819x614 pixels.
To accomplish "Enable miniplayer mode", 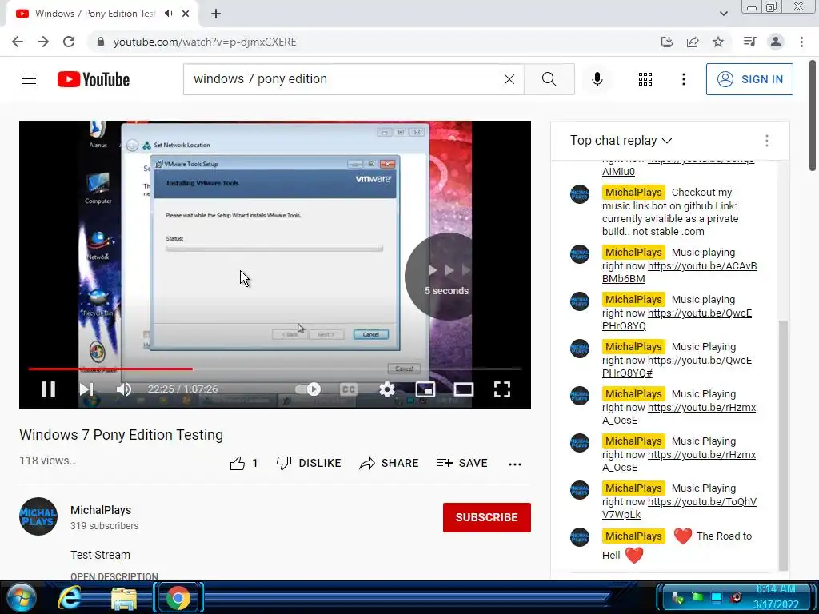I will coord(425,389).
